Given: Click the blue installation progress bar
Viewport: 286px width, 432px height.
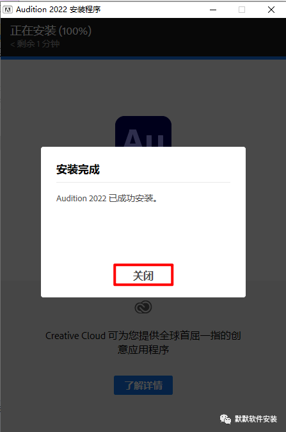Looking at the screenshot, I should 143,58.
